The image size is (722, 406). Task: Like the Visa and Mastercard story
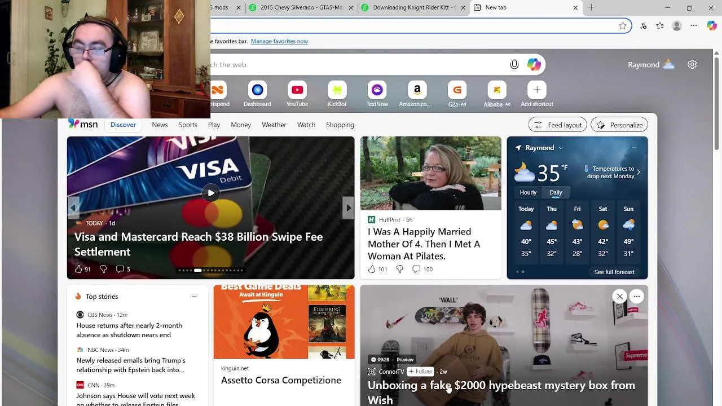(x=78, y=269)
